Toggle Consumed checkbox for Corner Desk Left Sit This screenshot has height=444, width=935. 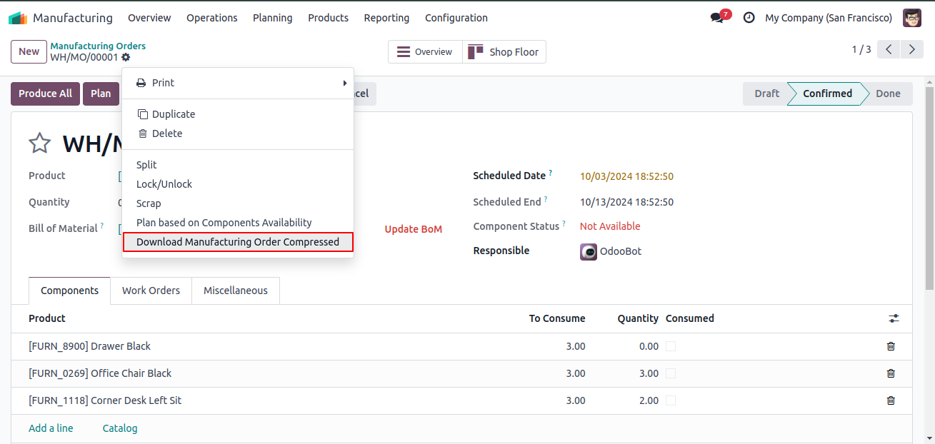click(x=671, y=400)
